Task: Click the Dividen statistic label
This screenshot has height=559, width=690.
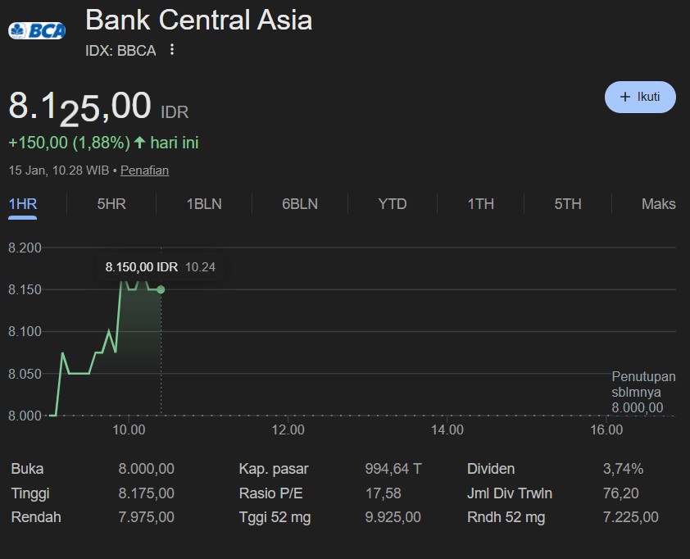Action: pyautogui.click(x=491, y=469)
